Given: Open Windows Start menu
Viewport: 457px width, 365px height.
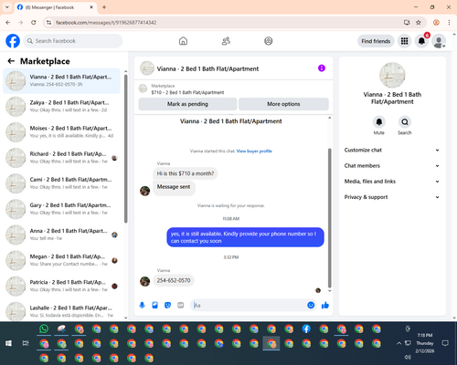Looking at the screenshot, I should [8, 343].
